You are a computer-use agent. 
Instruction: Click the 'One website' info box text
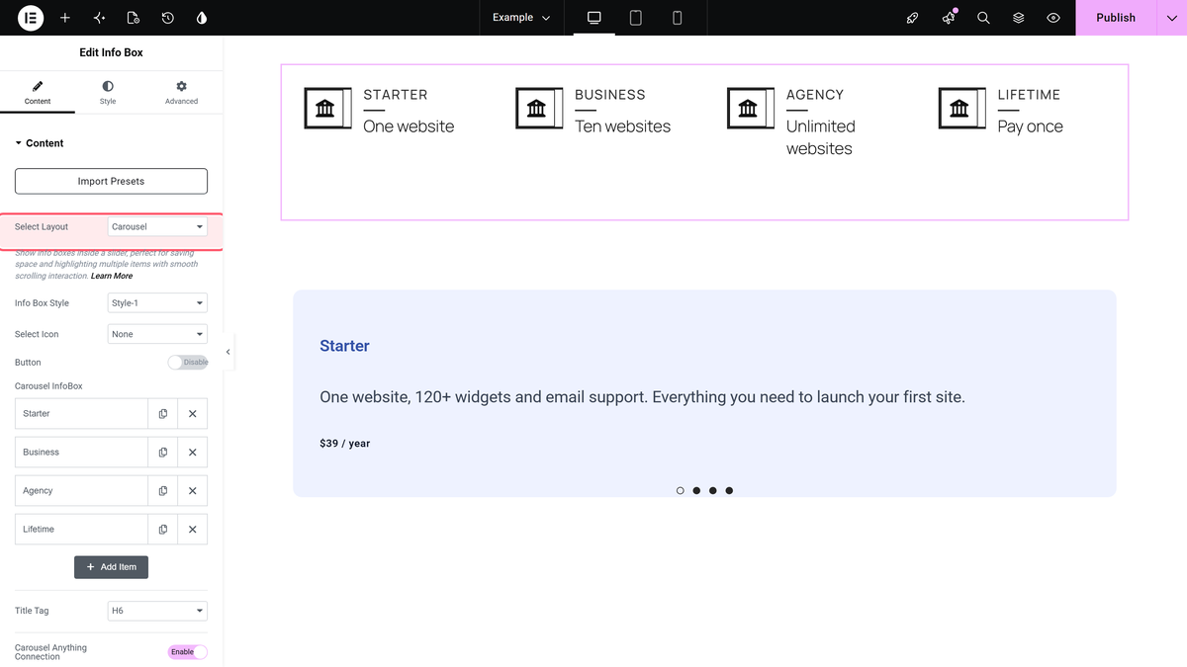[409, 126]
